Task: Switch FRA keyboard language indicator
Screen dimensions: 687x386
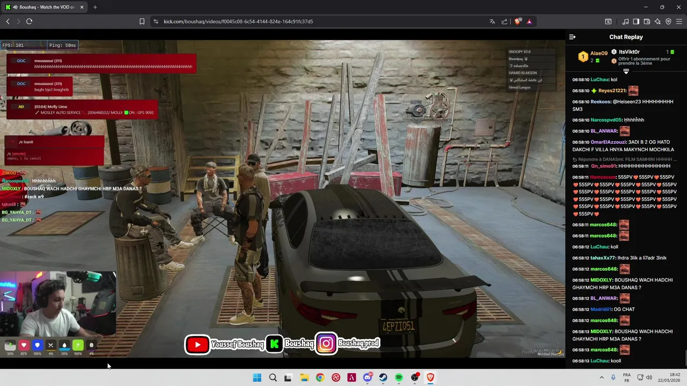Action: click(x=627, y=377)
